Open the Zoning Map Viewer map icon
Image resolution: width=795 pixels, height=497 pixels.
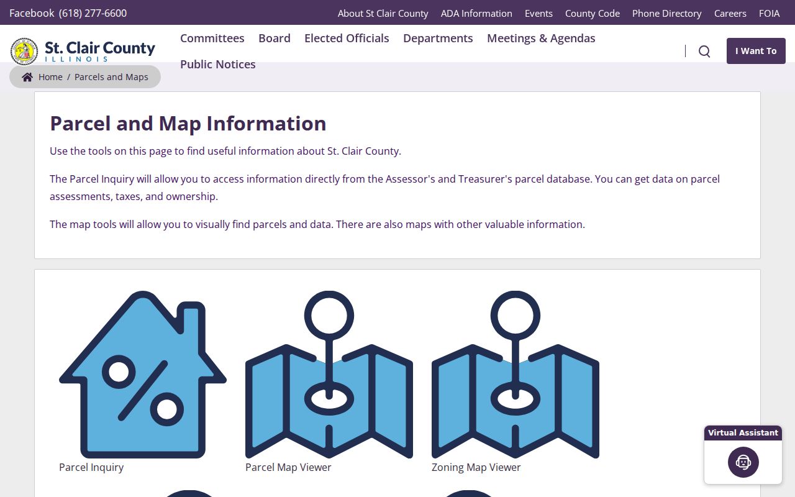(516, 375)
